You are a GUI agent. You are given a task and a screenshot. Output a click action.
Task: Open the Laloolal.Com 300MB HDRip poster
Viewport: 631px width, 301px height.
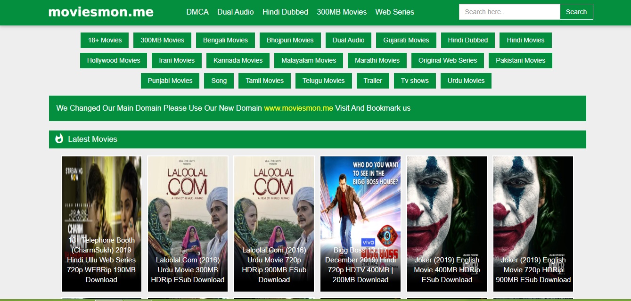coord(187,224)
